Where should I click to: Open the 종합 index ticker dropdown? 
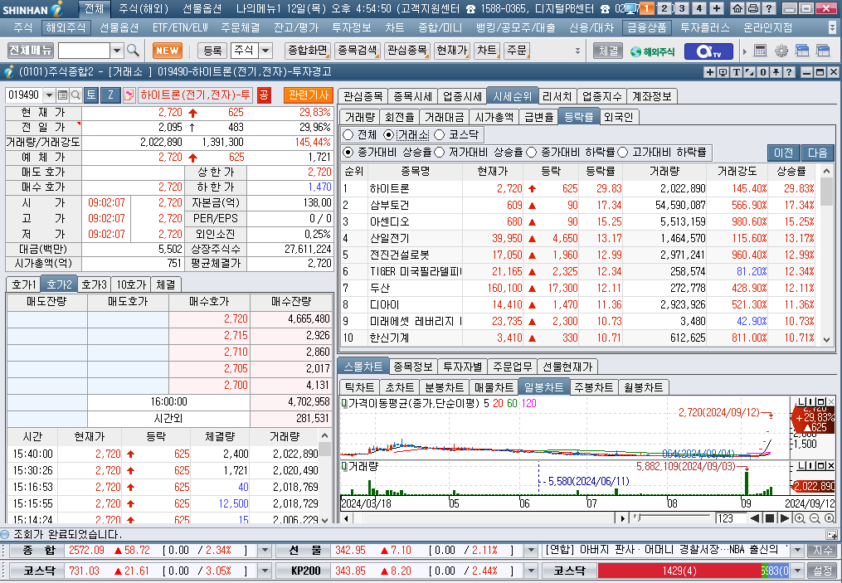click(264, 551)
